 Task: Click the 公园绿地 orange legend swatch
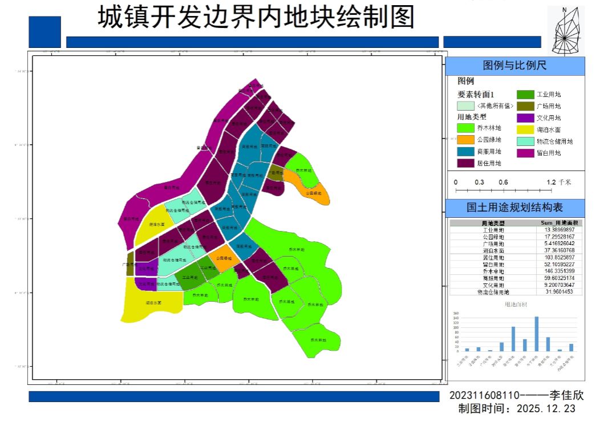[465, 140]
